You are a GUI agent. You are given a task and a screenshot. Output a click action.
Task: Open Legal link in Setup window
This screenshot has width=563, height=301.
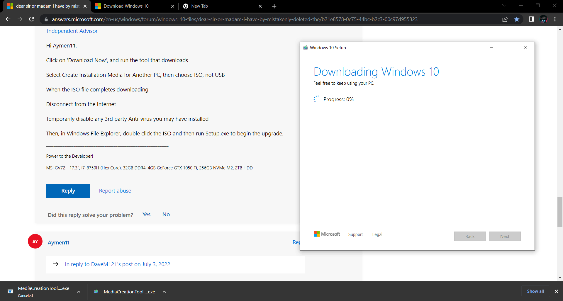pyautogui.click(x=377, y=234)
